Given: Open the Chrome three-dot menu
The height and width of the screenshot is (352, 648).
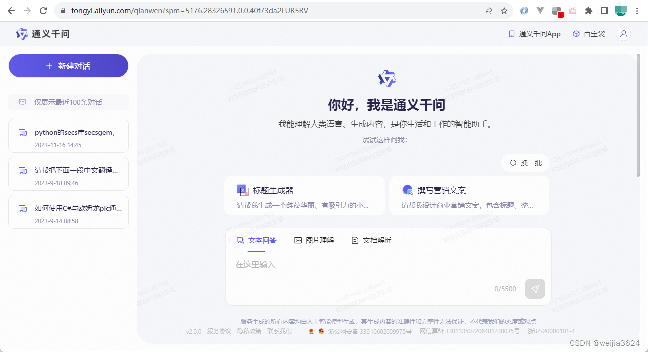Looking at the screenshot, I should pos(637,11).
